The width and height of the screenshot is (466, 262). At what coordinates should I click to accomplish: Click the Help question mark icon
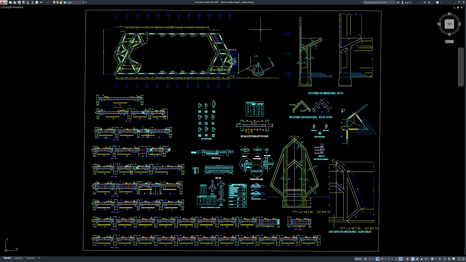[437, 3]
